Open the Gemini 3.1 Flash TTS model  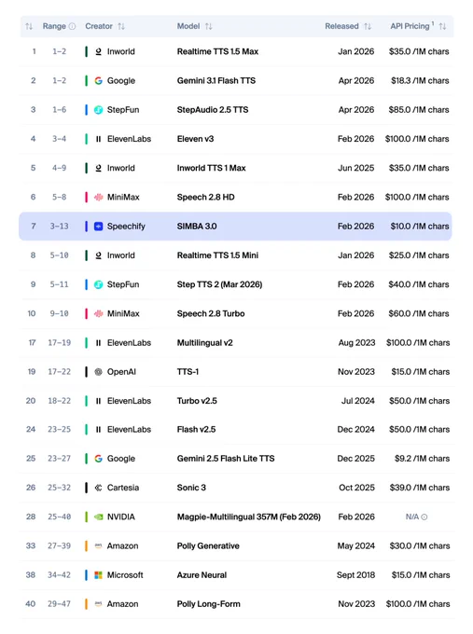[216, 80]
